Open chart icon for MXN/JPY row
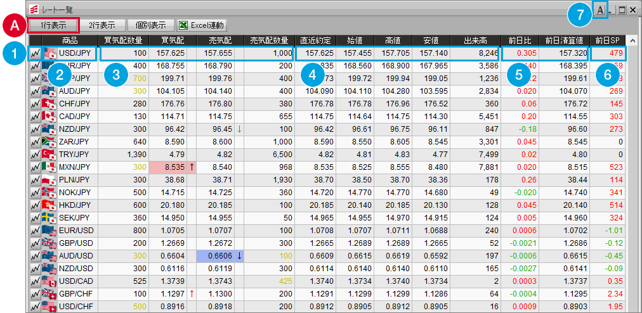 35,167
